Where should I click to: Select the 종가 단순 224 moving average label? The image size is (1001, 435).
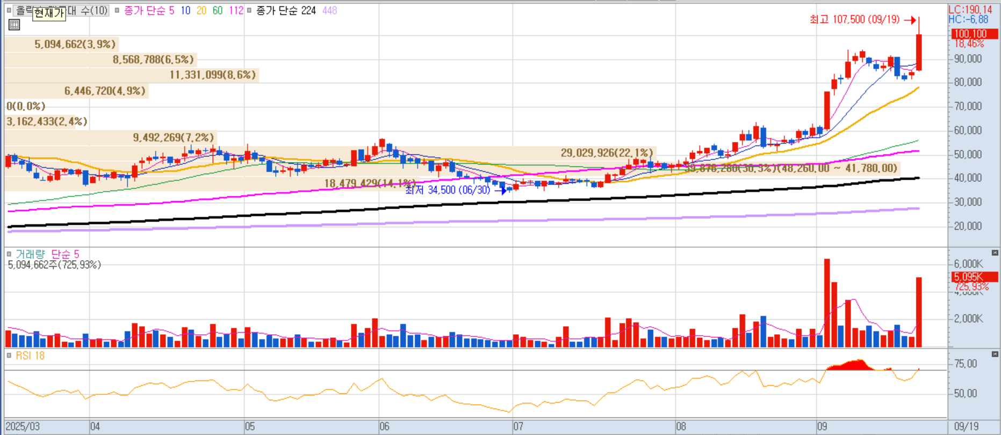(286, 10)
